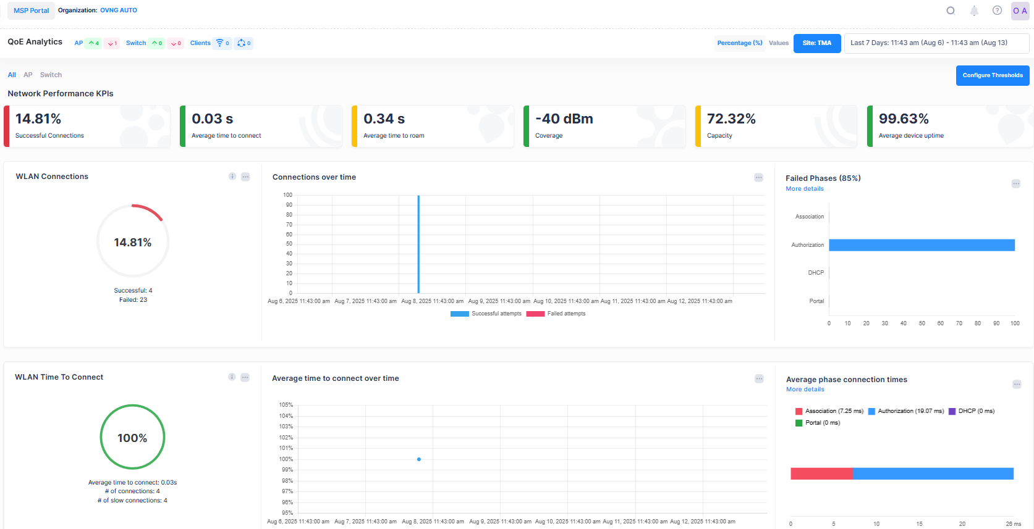Switch display mode to Values
Image resolution: width=1034 pixels, height=529 pixels.
pos(778,43)
